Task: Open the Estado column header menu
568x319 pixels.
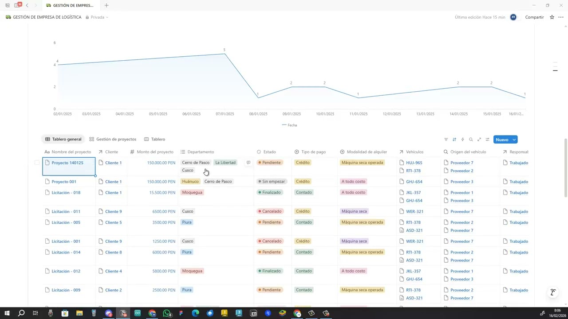Action: (x=266, y=152)
